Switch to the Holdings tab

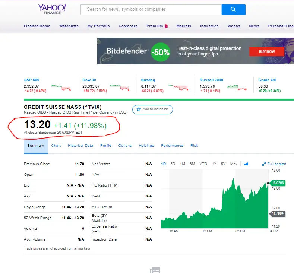pyautogui.click(x=146, y=146)
